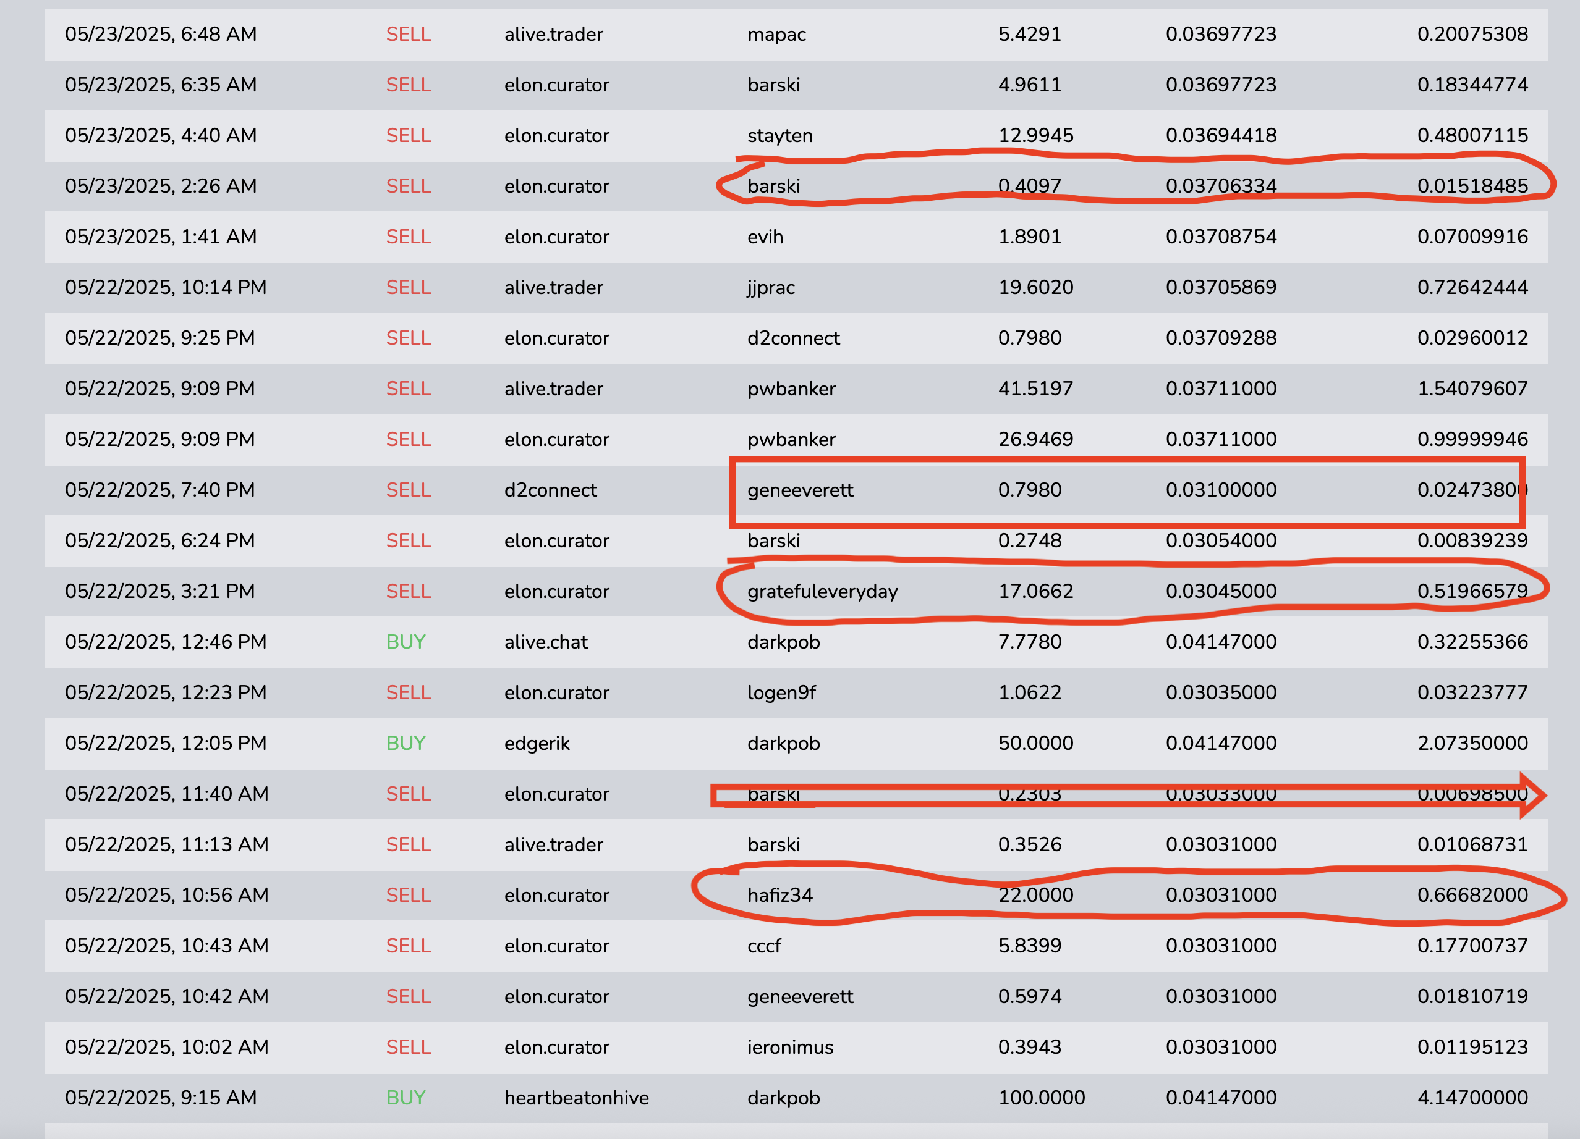
Task: Click total 4.14700000
Action: 1472,1098
